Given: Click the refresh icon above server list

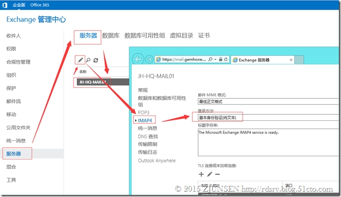Looking at the screenshot, I should pos(96,60).
